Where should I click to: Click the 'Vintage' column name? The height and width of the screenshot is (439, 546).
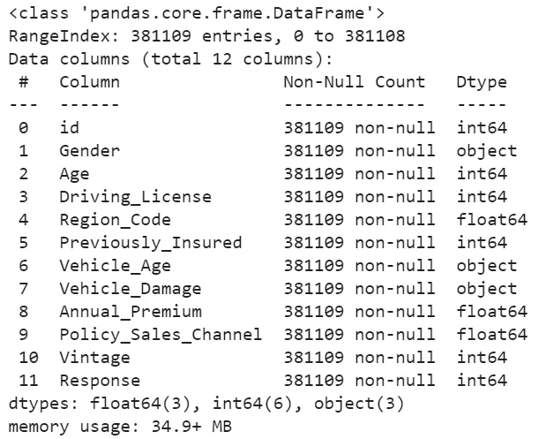tap(94, 358)
